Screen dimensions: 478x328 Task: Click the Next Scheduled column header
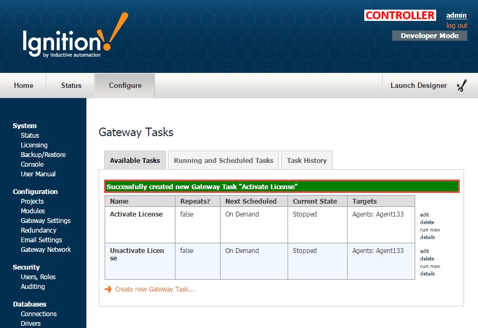(x=254, y=202)
